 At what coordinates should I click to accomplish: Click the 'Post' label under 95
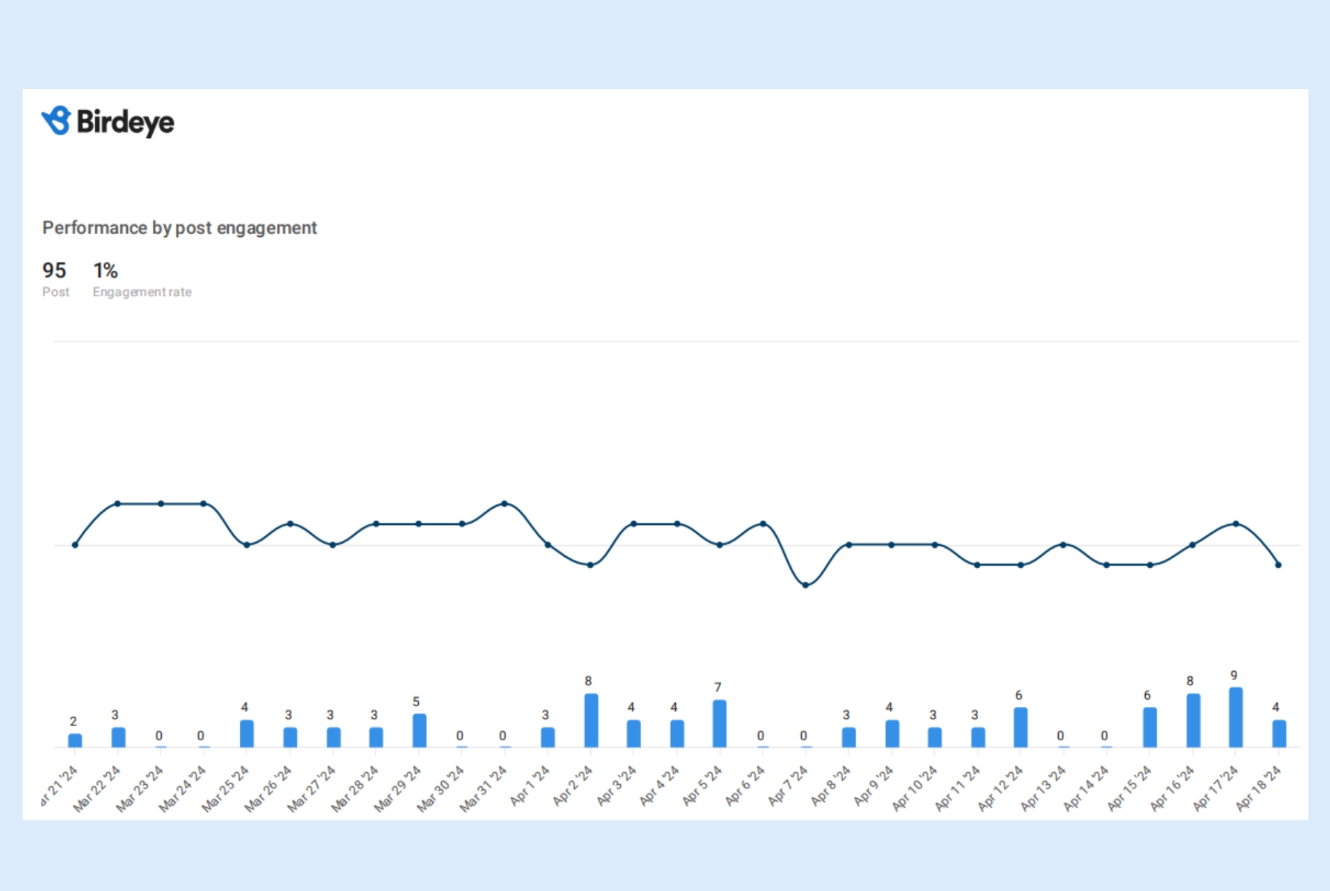(x=56, y=293)
